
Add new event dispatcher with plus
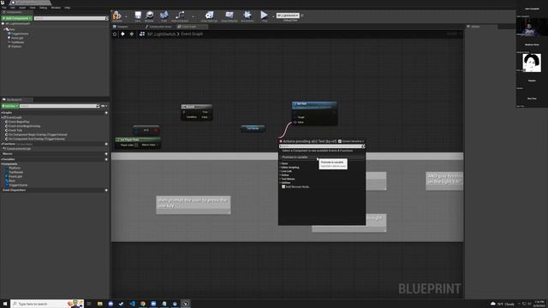(x=106, y=190)
